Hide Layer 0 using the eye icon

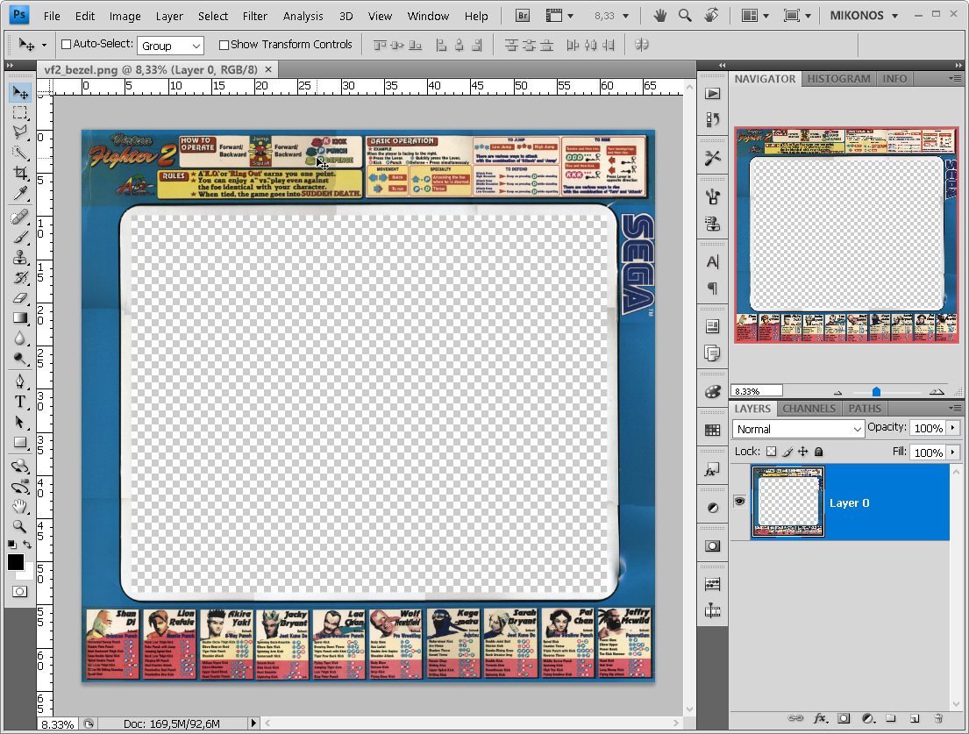tap(739, 502)
